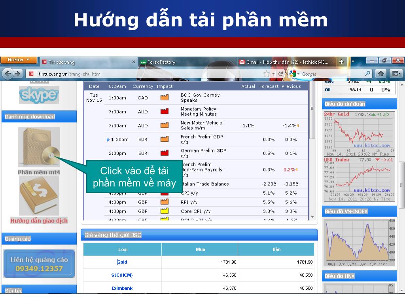Click the Eximbank link
Viewport: 405px width, 304px height.
[x=122, y=288]
